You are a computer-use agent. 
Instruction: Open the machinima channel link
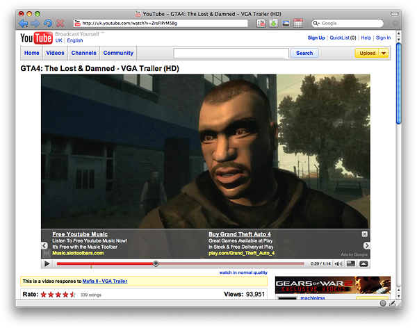tap(313, 297)
